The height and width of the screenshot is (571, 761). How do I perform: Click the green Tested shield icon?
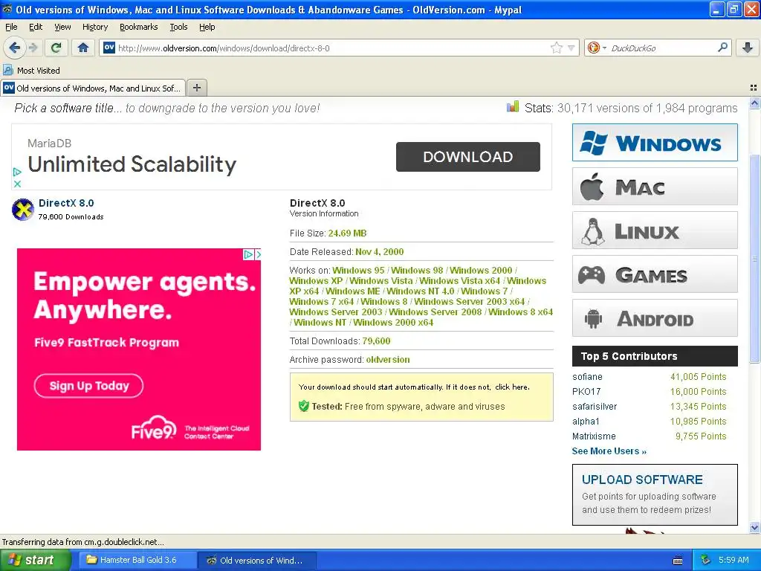(x=304, y=406)
